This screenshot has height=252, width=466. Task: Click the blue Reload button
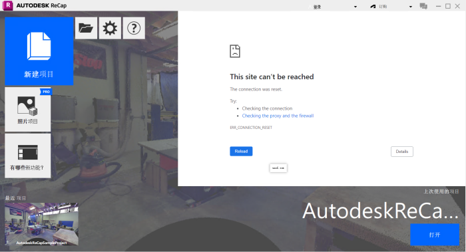coord(241,152)
